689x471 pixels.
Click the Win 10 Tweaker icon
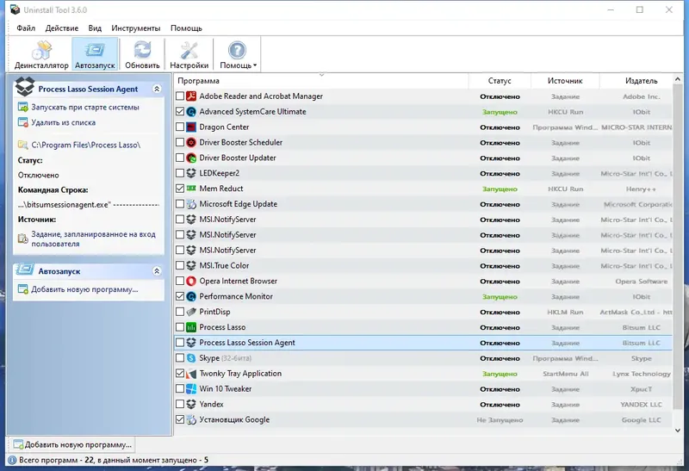pyautogui.click(x=191, y=389)
